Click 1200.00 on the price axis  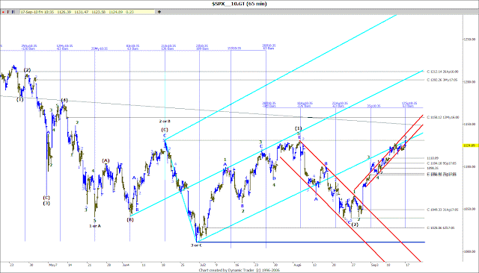(470, 82)
